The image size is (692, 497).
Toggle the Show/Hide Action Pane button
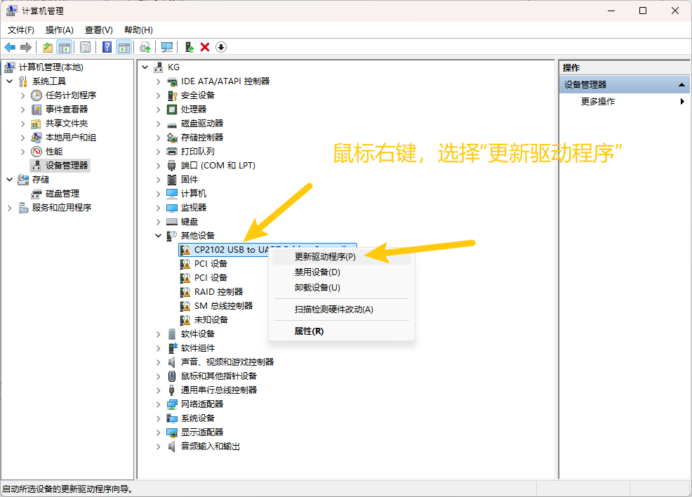click(124, 47)
